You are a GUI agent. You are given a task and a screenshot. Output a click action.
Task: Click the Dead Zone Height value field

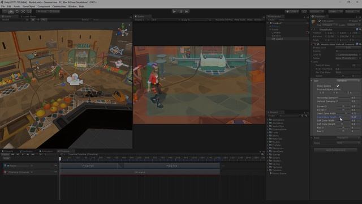click(356, 117)
